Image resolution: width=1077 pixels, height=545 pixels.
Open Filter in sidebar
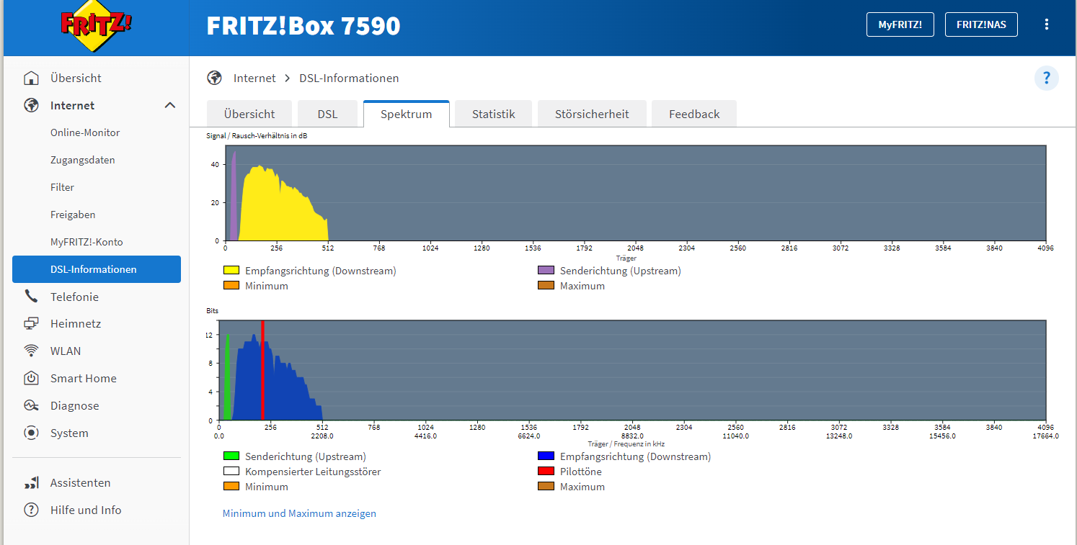tap(62, 187)
